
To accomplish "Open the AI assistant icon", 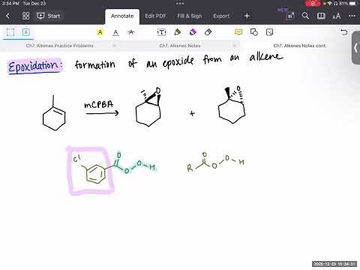I will point(290,16).
